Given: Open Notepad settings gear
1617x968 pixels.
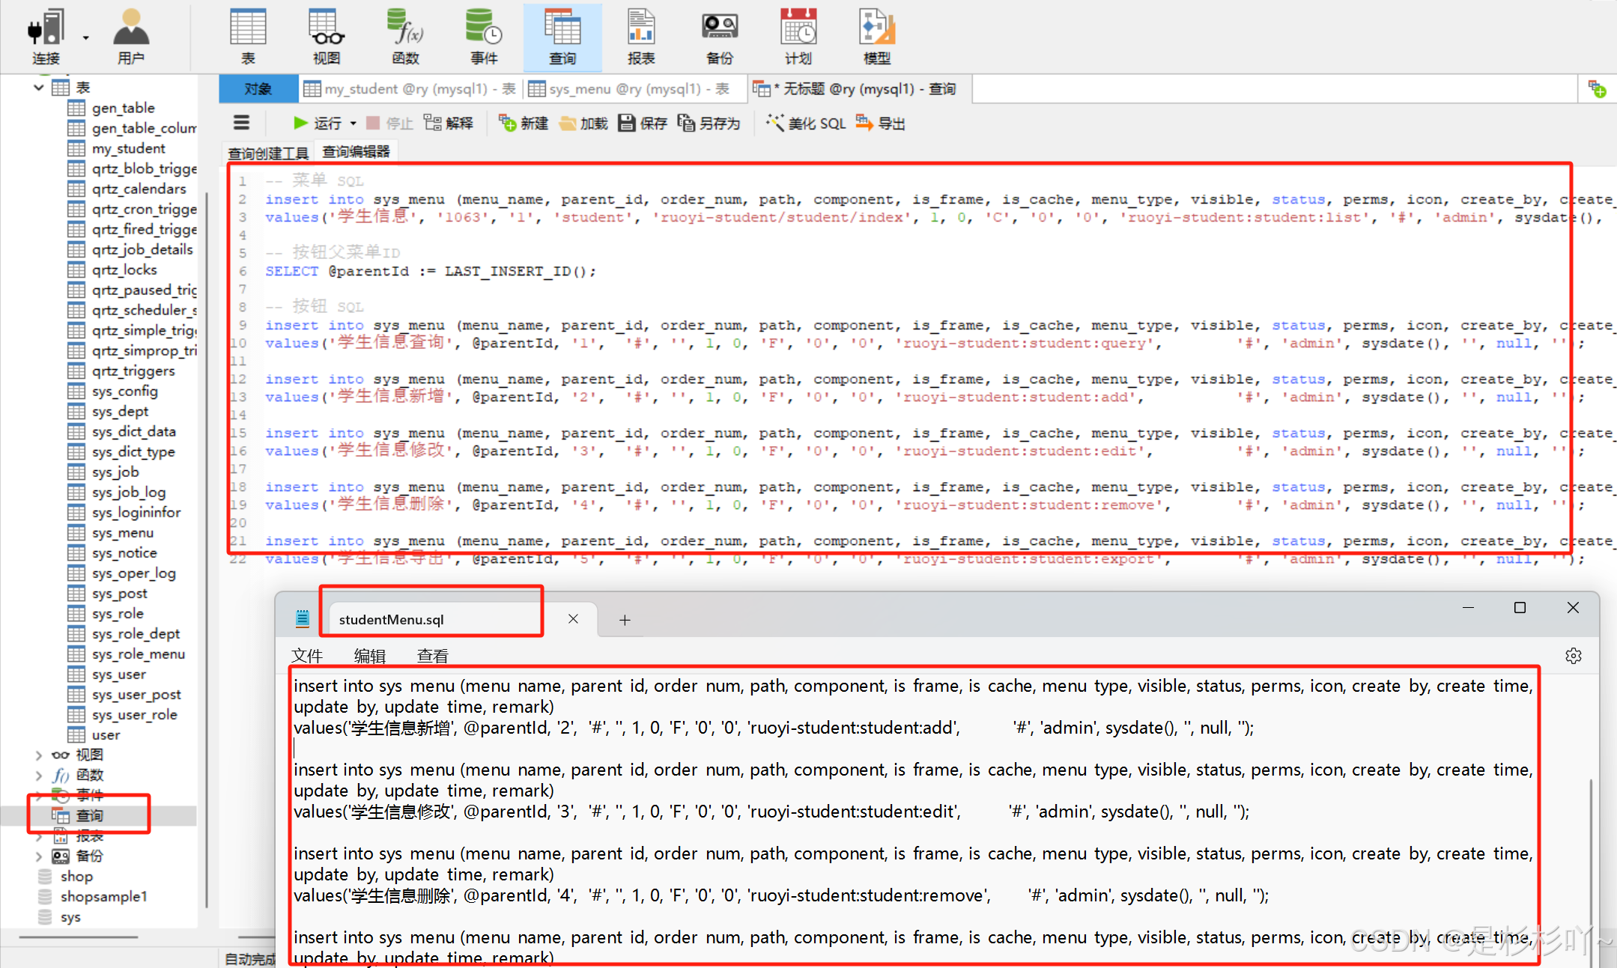Looking at the screenshot, I should point(1573,656).
